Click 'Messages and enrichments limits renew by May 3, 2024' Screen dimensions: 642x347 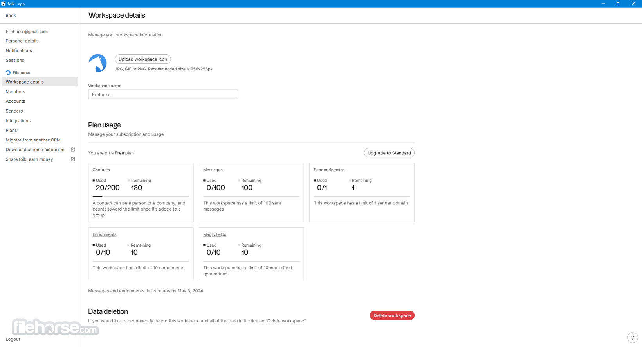point(146,291)
